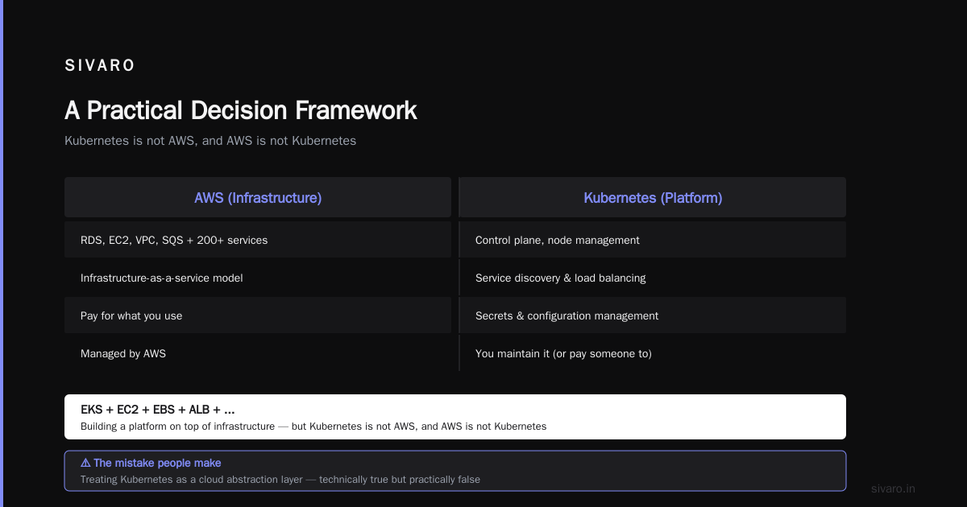Click the SIVARO logo text

pos(100,66)
